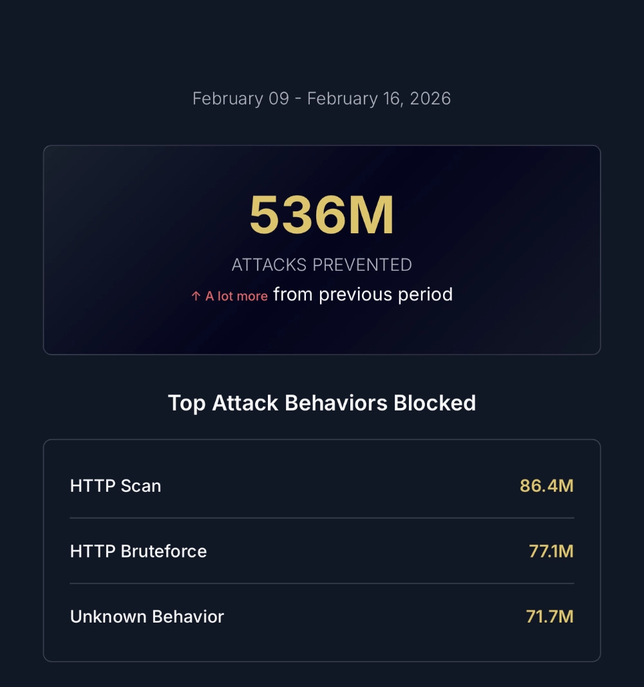Click the red upward arrow icon
This screenshot has width=644, height=687.
pyautogui.click(x=196, y=296)
